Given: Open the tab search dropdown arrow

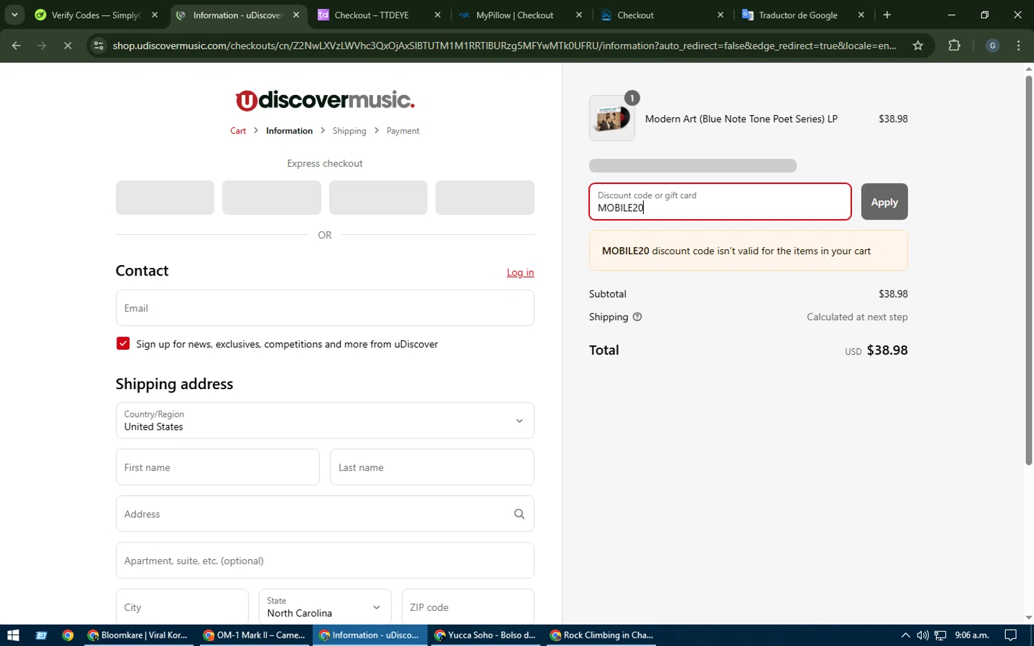Looking at the screenshot, I should 14,14.
